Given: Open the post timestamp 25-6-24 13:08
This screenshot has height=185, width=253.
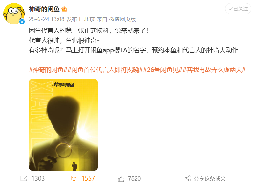Looking at the screenshot, I should pos(47,19).
